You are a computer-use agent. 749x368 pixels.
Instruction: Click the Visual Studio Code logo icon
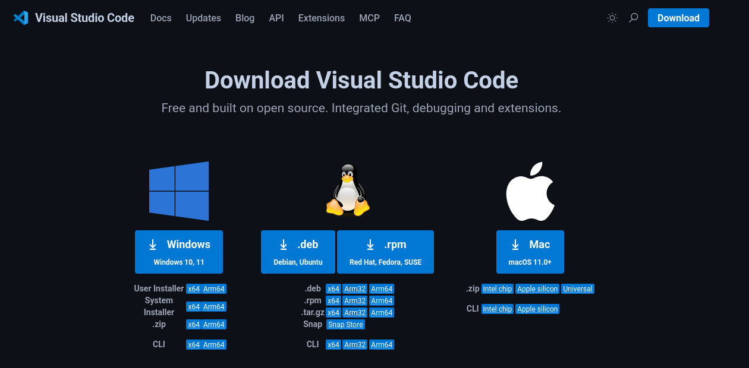tap(21, 18)
